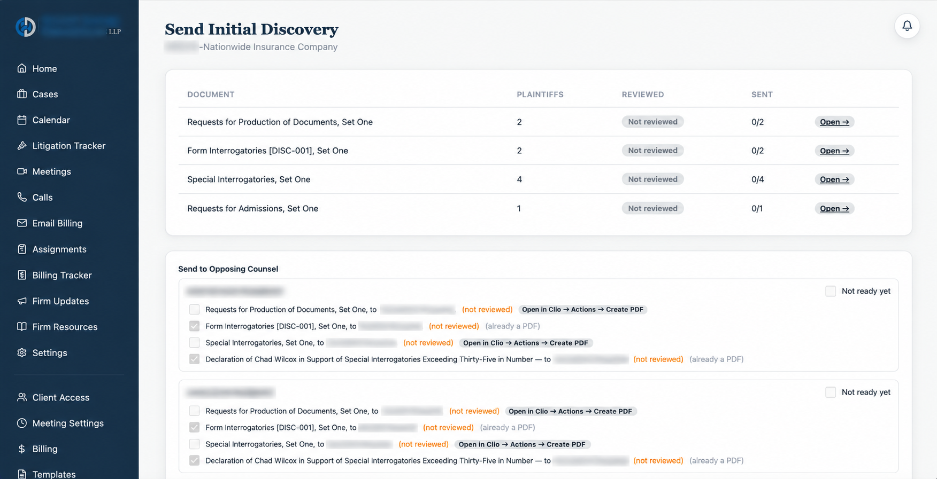Select the Firm Resources book icon
This screenshot has width=937, height=479.
[22, 327]
